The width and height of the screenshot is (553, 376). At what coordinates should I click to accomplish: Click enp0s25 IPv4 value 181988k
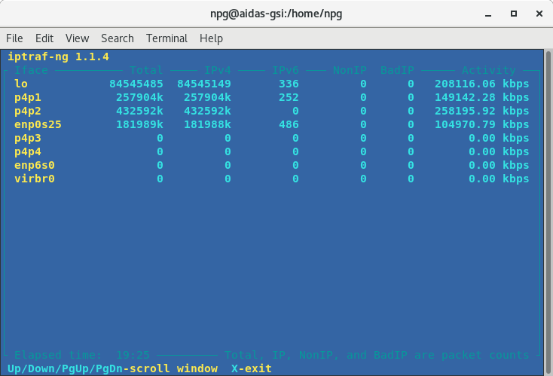pos(207,124)
